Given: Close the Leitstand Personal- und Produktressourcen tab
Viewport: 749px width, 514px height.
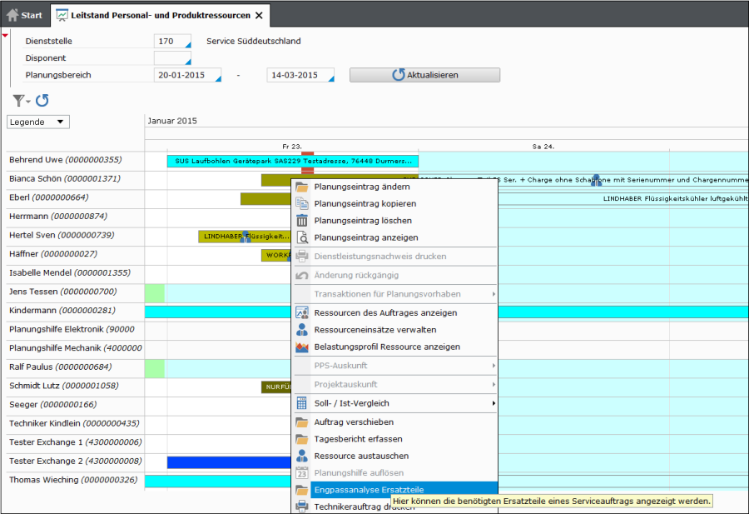Looking at the screenshot, I should pos(259,15).
